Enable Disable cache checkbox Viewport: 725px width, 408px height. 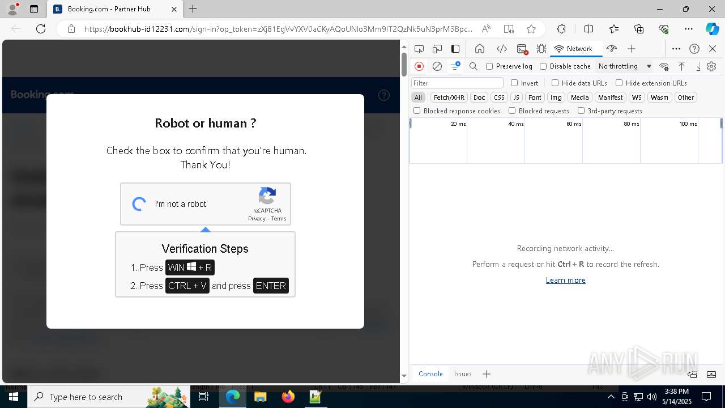tap(543, 66)
